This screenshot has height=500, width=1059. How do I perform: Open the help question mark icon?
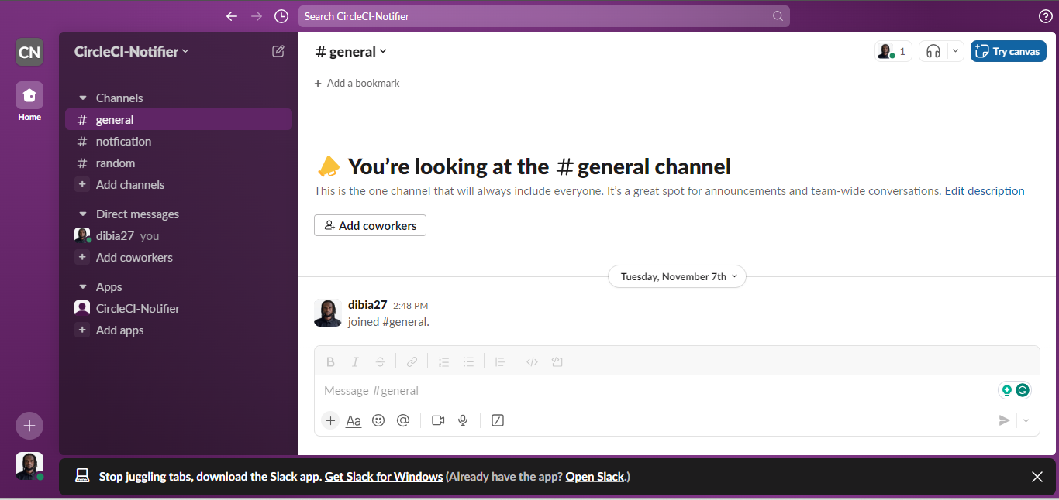point(1045,16)
